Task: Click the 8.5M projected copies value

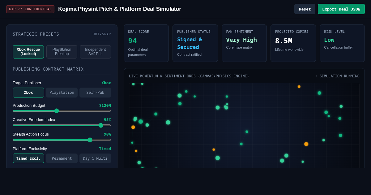Action: pos(284,41)
